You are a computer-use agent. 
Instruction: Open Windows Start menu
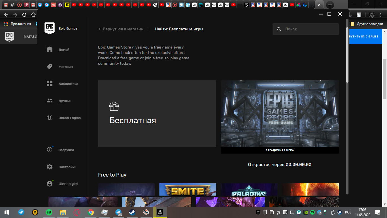click(7, 212)
